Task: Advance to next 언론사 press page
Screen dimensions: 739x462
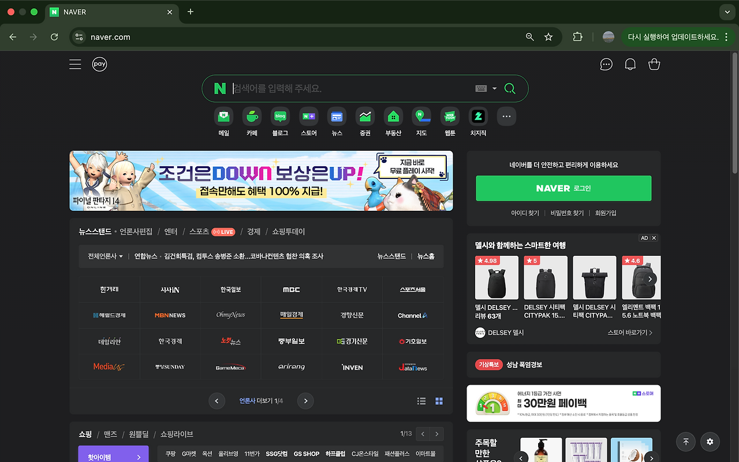Action: pyautogui.click(x=305, y=400)
